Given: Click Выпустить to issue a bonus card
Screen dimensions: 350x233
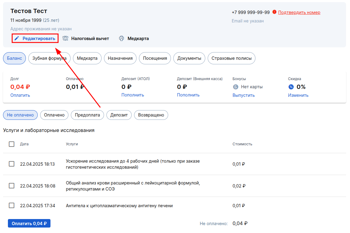Looking at the screenshot, I should click(x=244, y=95).
